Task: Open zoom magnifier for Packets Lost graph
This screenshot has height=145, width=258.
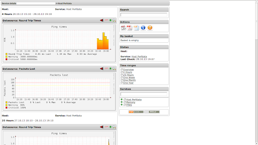Action: coord(114,68)
